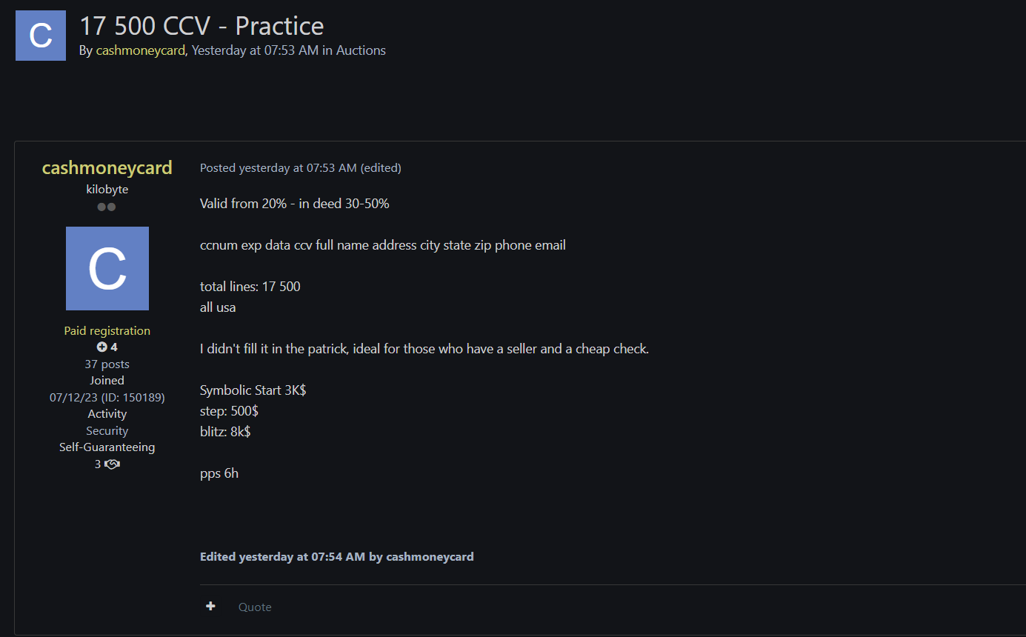Select the Paid registration group label
Screen dimensions: 1026x637
[x=107, y=331]
